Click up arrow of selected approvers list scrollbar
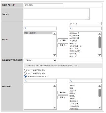The width and height of the screenshot is (106, 113). pyautogui.click(x=55, y=34)
